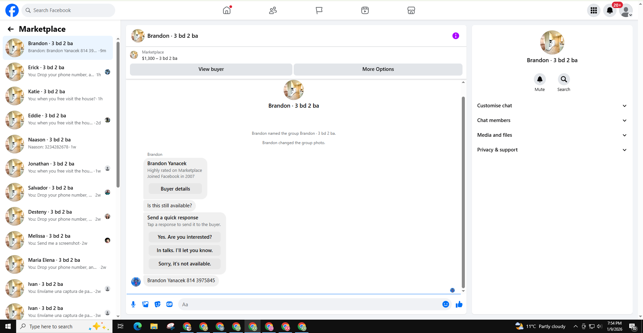Viewport: 643px width, 333px height.
Task: Choose a GIF icon
Action: pos(169,304)
